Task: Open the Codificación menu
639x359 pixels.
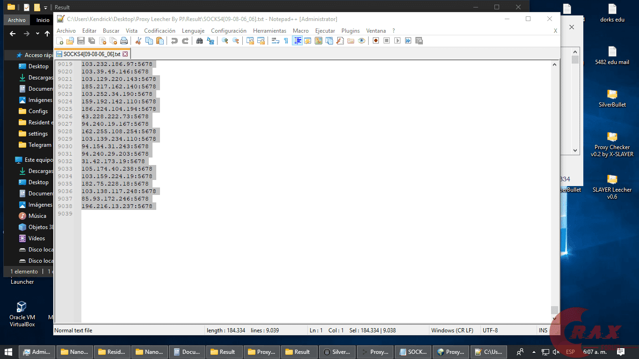Action: [160, 31]
